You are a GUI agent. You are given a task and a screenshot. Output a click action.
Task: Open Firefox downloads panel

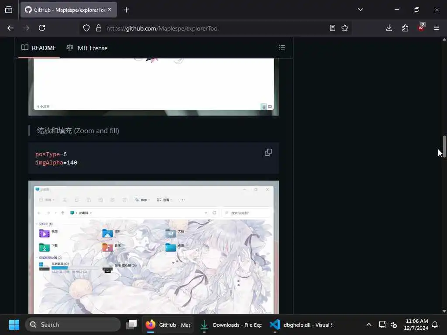click(389, 28)
